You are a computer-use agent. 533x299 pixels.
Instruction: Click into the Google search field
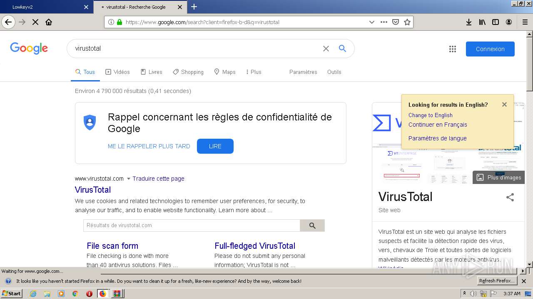(x=196, y=49)
